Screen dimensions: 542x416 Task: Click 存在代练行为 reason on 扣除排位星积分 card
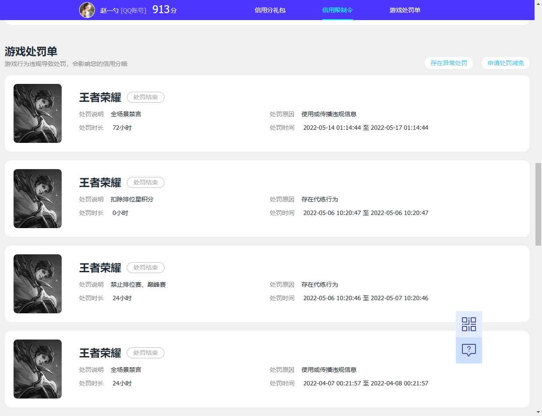point(320,199)
